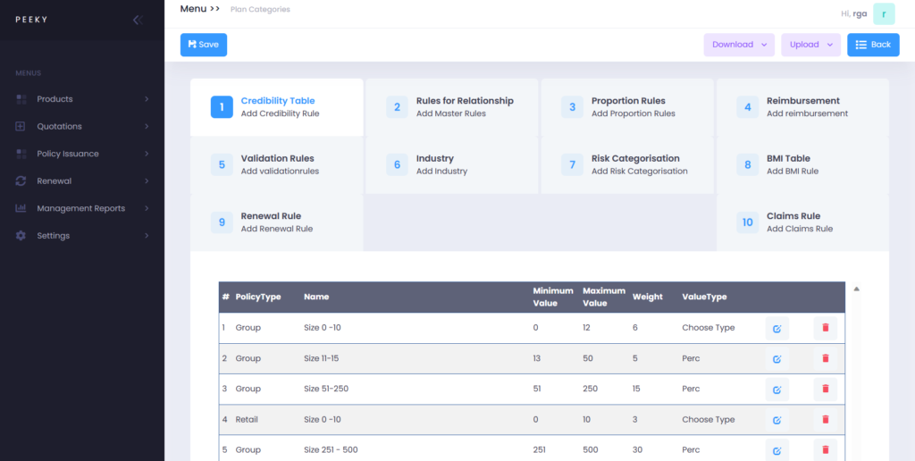Click the Renewal sidebar icon
This screenshot has height=461, width=915.
point(21,181)
